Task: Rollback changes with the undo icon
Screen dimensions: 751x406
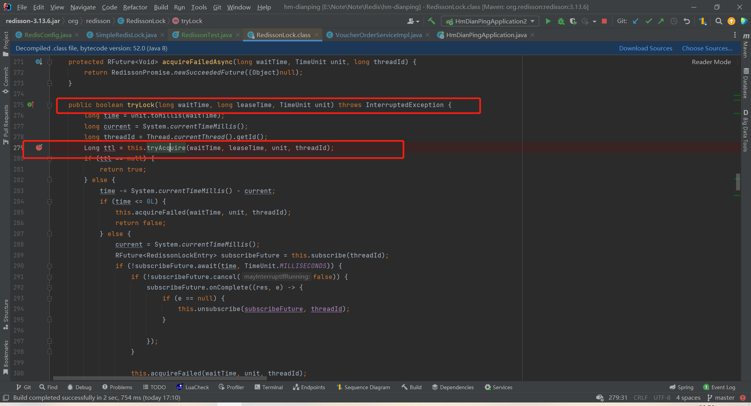Action: tap(686, 21)
